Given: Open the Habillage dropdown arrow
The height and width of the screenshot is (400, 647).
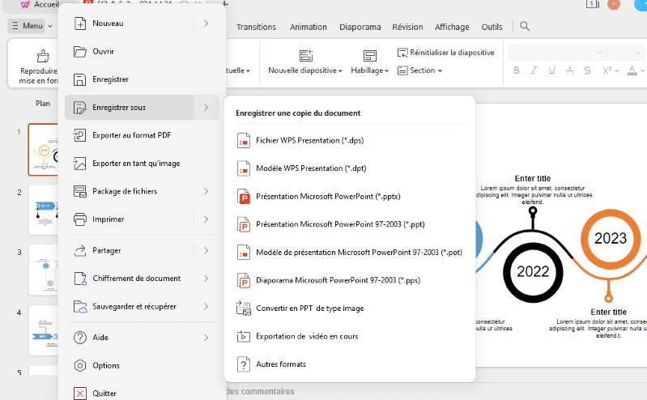Looking at the screenshot, I should tap(386, 71).
